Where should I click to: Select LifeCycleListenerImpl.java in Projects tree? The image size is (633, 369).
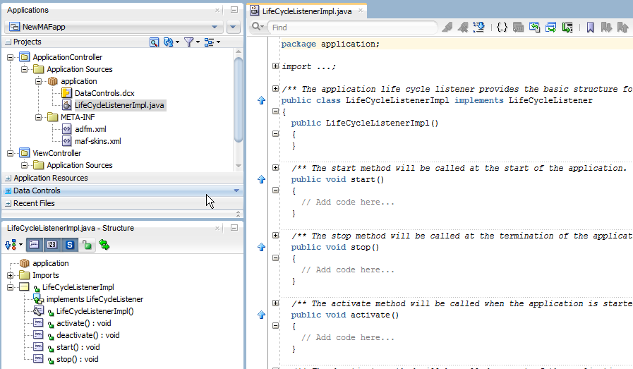click(x=119, y=105)
